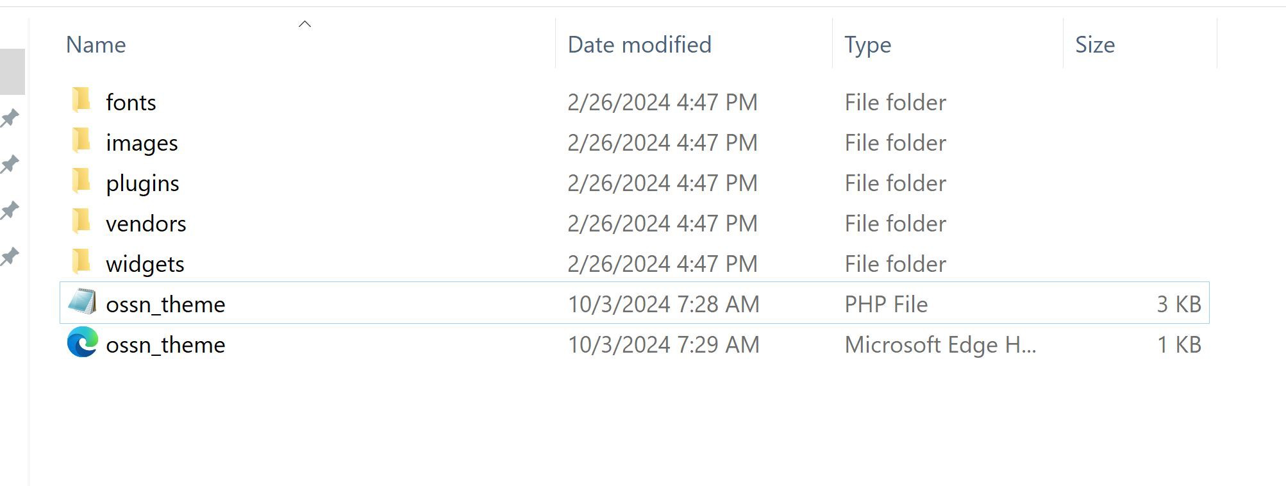The image size is (1286, 486).
Task: Select the images folder row by its date
Action: 662,143
